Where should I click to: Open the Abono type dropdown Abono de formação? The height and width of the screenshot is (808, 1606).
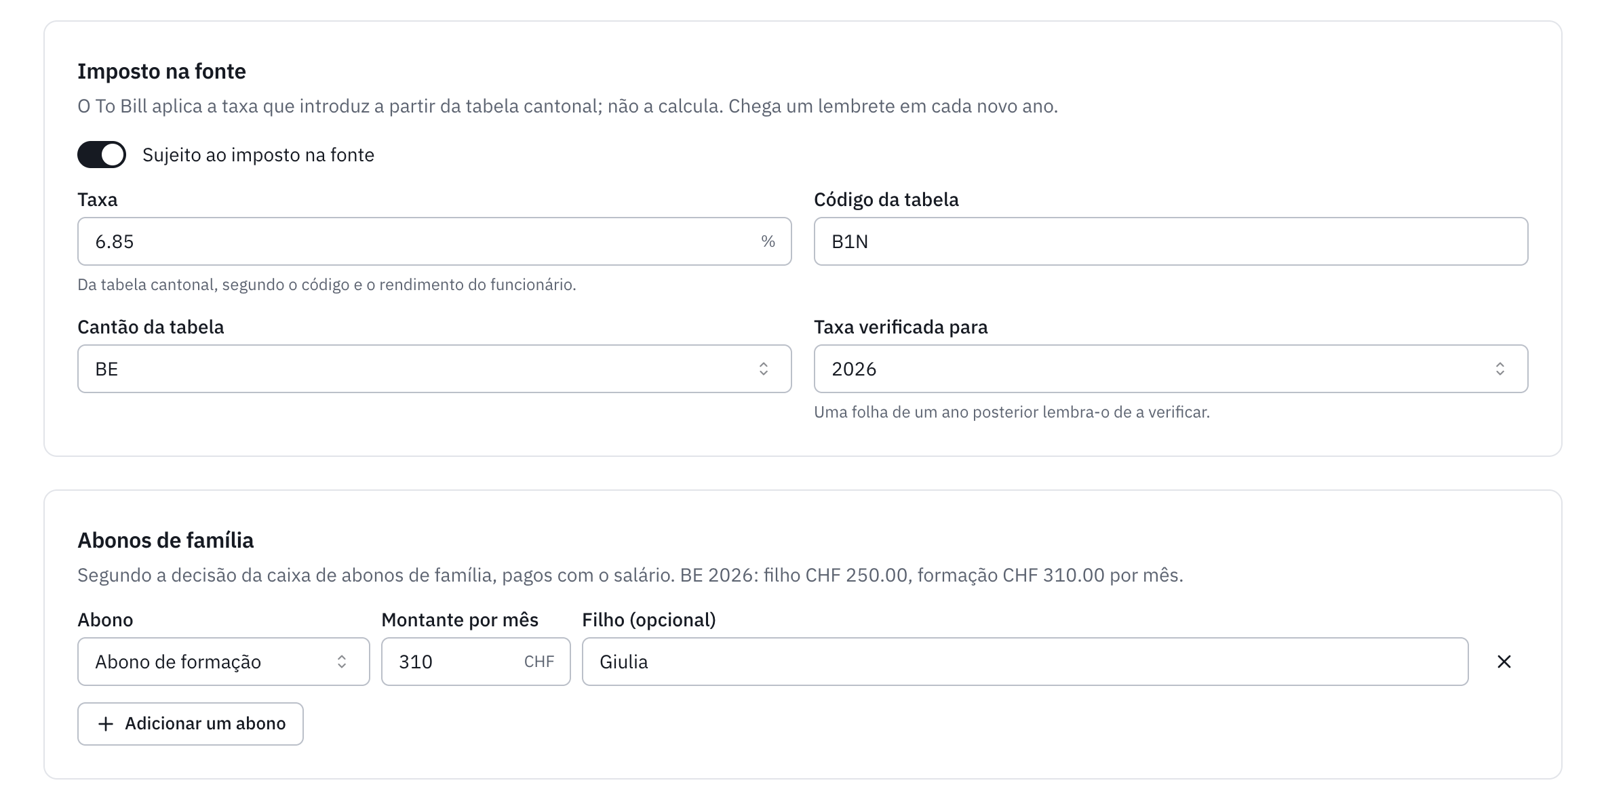pyautogui.click(x=223, y=662)
